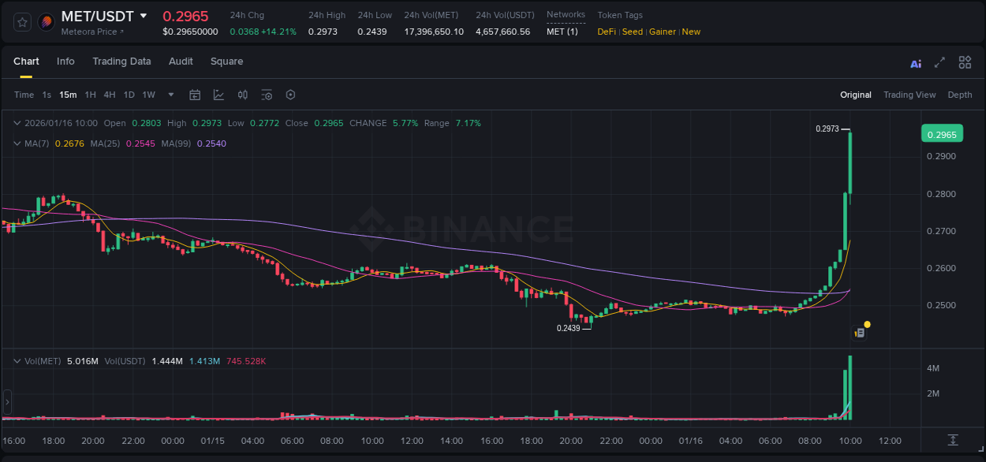Screen dimensions: 986x462
Task: Switch chart style using the line chart icon
Action: pos(218,95)
